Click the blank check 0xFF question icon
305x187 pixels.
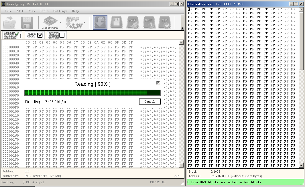149,22
